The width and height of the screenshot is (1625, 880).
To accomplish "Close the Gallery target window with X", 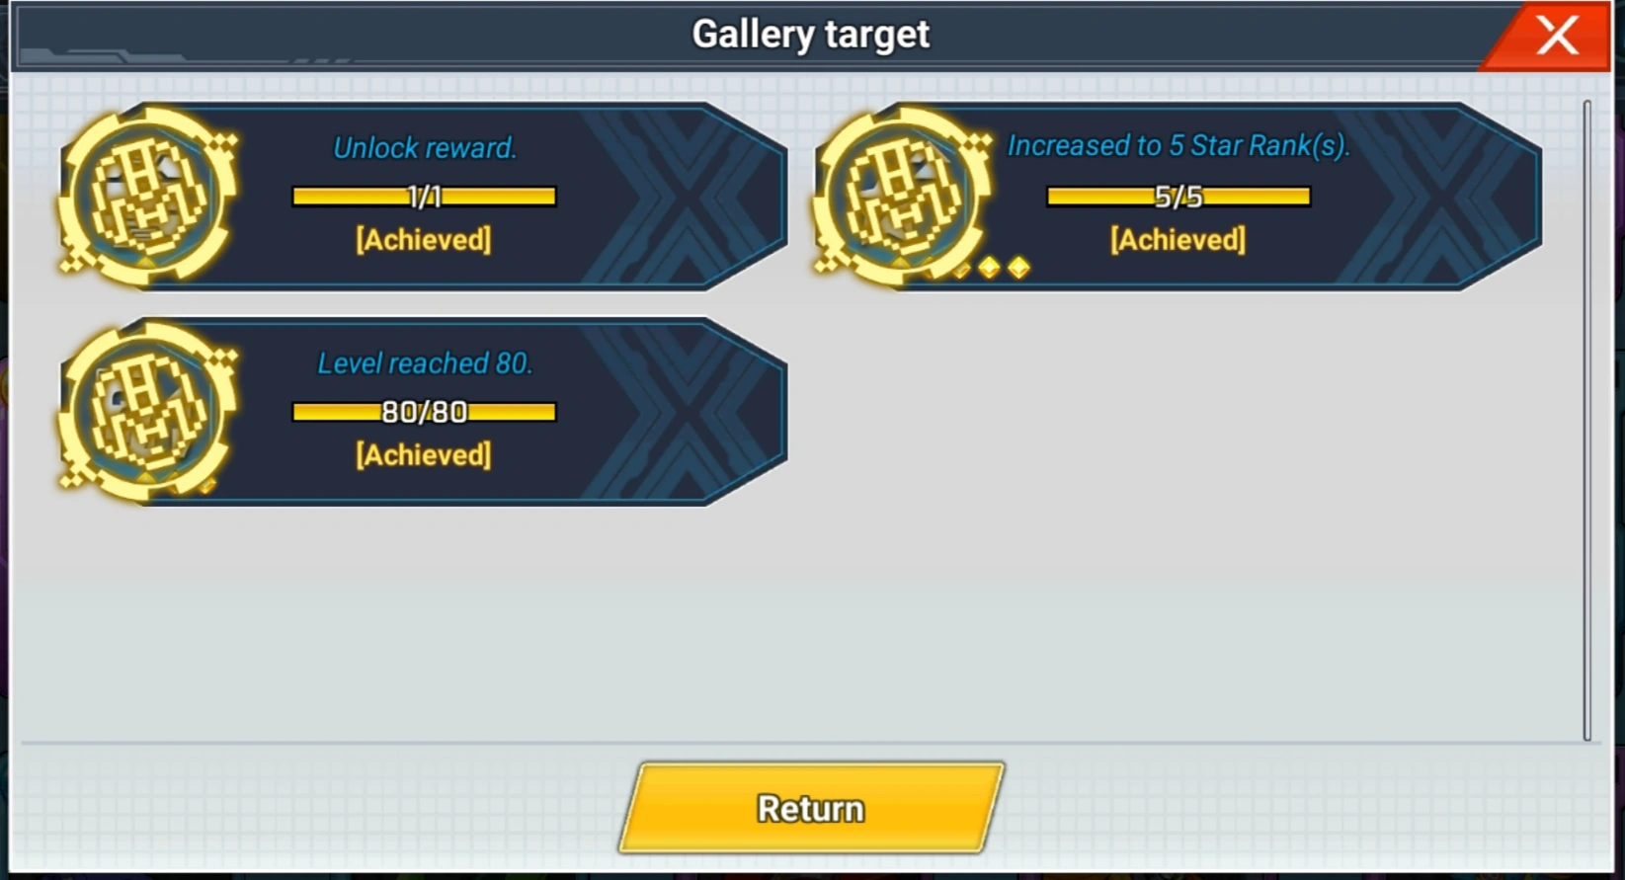I will point(1557,36).
